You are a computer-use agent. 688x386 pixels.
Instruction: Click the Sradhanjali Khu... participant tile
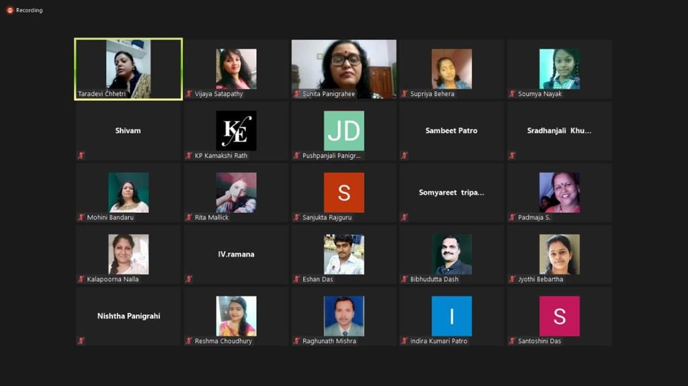pyautogui.click(x=558, y=131)
